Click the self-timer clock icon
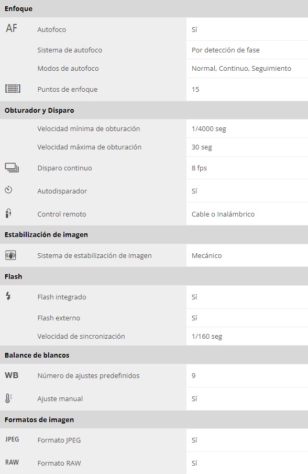Screen dimensions: 308x474 point(8,190)
